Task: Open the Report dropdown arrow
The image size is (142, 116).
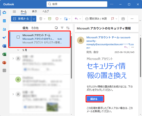Action: click(61, 19)
